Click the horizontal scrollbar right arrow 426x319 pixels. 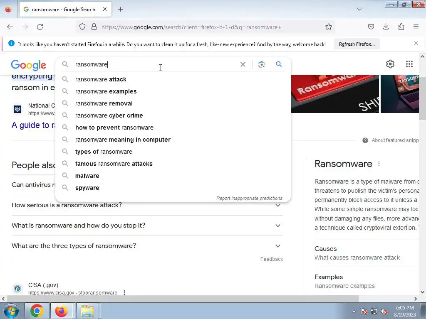click(416, 299)
